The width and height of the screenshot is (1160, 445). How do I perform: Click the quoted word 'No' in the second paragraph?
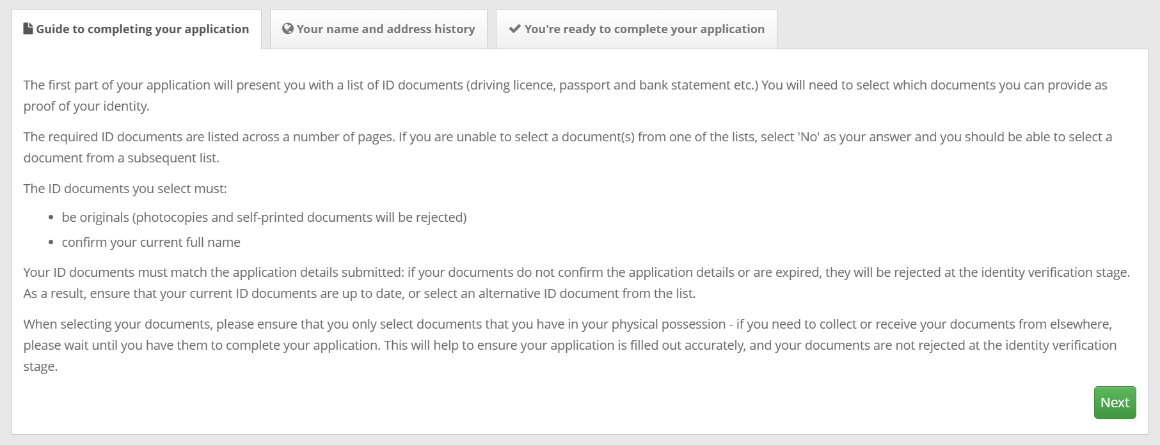coord(809,137)
